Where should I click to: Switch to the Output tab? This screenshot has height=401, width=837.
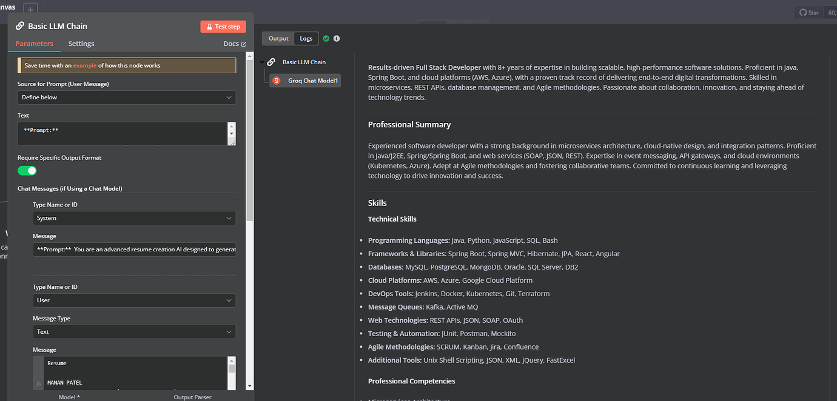(x=278, y=38)
